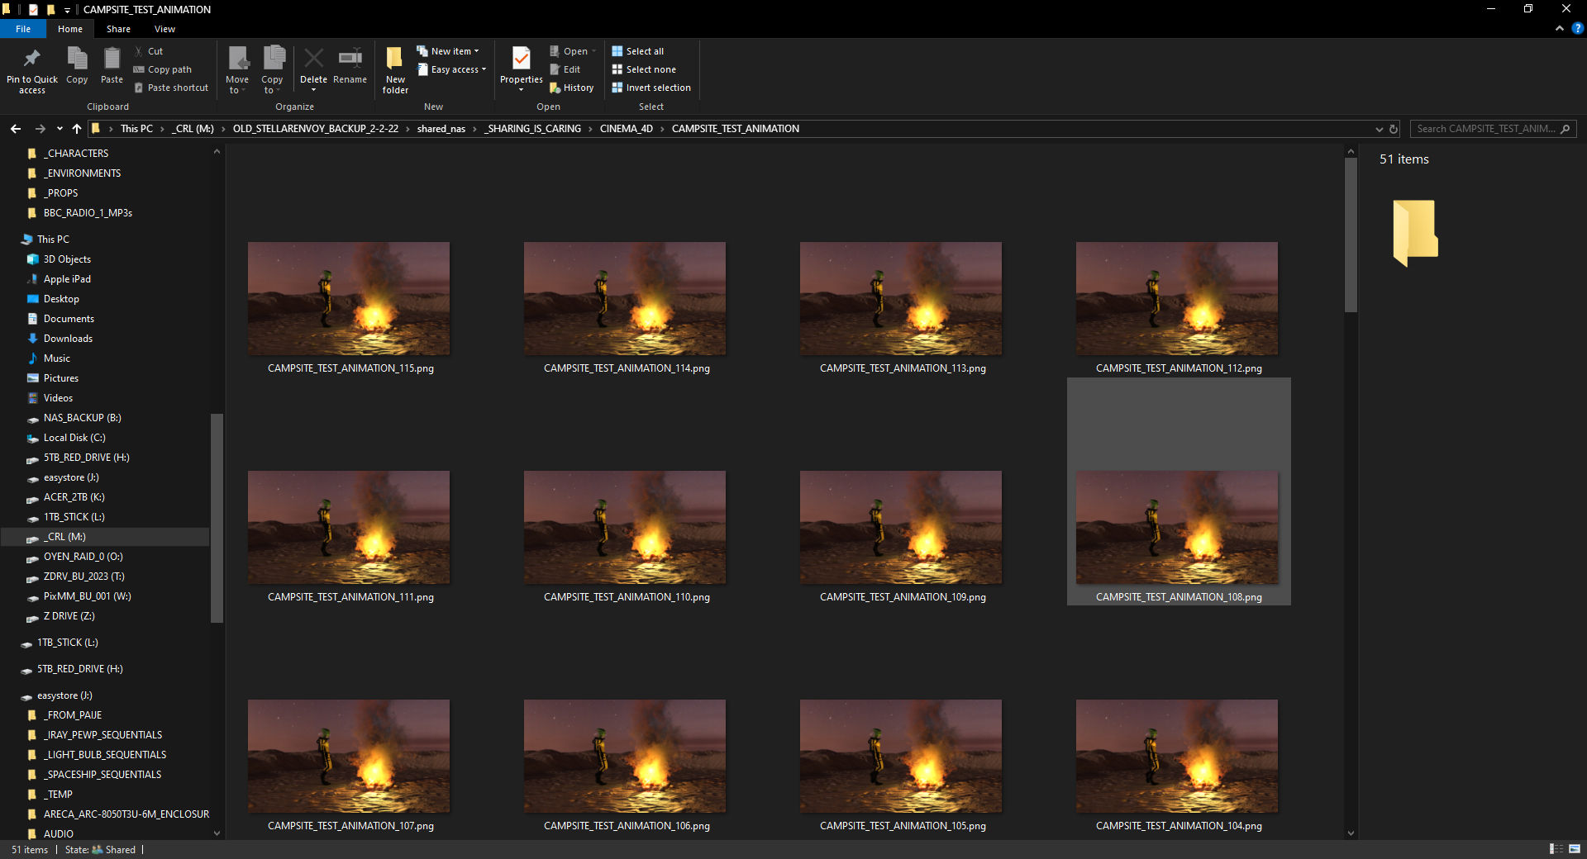Image resolution: width=1587 pixels, height=859 pixels.
Task: Switch to details view icon in status bar
Action: point(1556,849)
